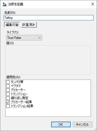Click the resize grip at dialog corner

point(95,129)
